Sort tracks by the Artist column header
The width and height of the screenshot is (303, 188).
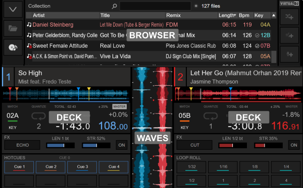pos(66,15)
